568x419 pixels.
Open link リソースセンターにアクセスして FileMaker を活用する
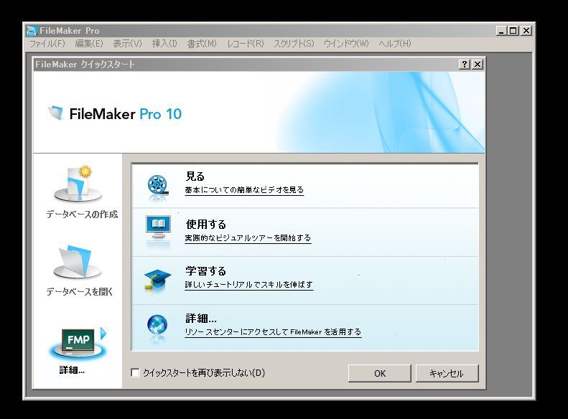tap(273, 332)
